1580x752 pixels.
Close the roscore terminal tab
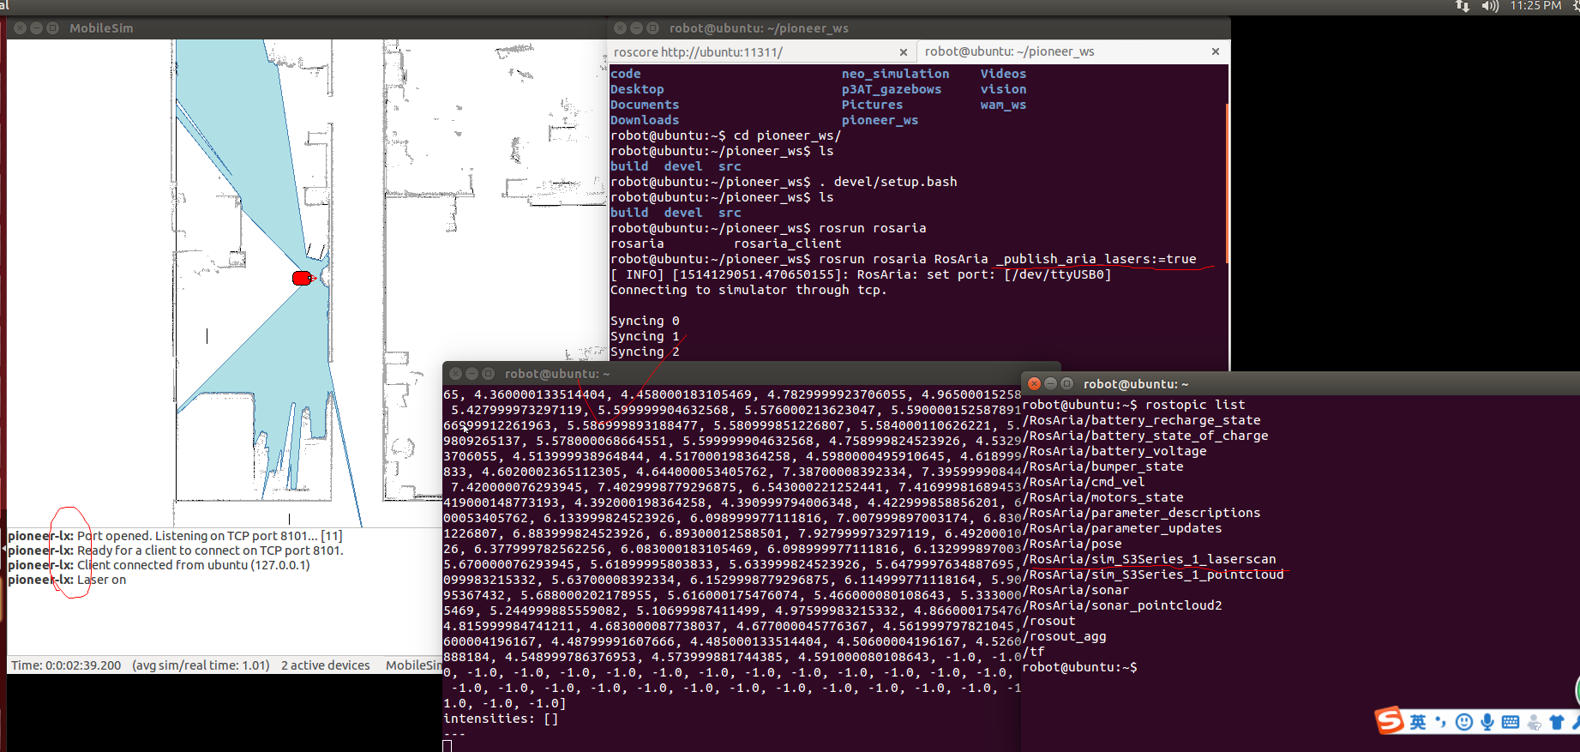point(903,52)
